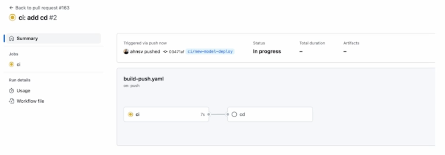Viewport: 445px width, 155px height.
Task: Click the Usage stopwatch icon
Action: pyautogui.click(x=11, y=91)
